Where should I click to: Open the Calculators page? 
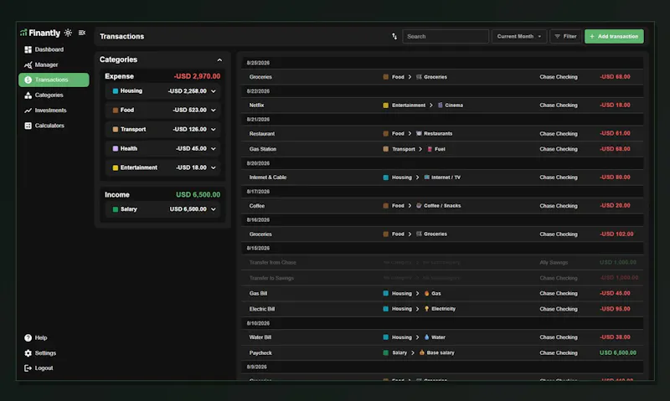[x=49, y=126]
